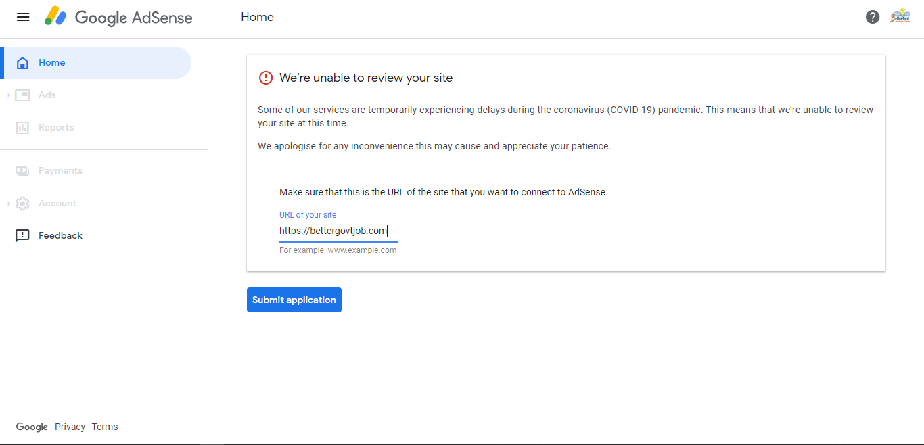Screen dimensions: 924x445
Task: Open the account profile avatar
Action: (x=900, y=17)
